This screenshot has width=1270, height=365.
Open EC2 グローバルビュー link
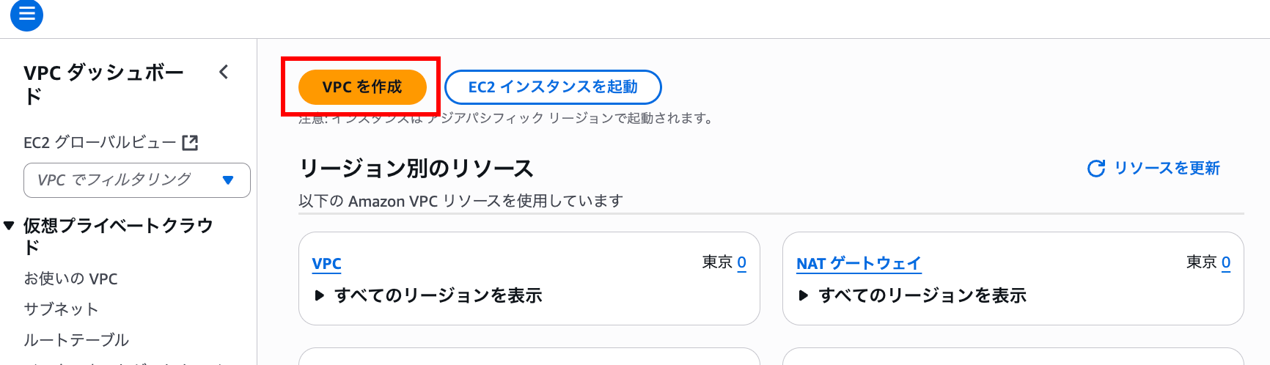click(100, 142)
